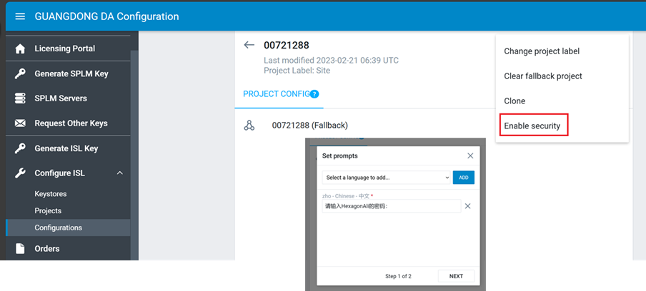Viewport: 646px width, 291px height.
Task: Click the Generate ISL Key icon
Action: coord(20,148)
